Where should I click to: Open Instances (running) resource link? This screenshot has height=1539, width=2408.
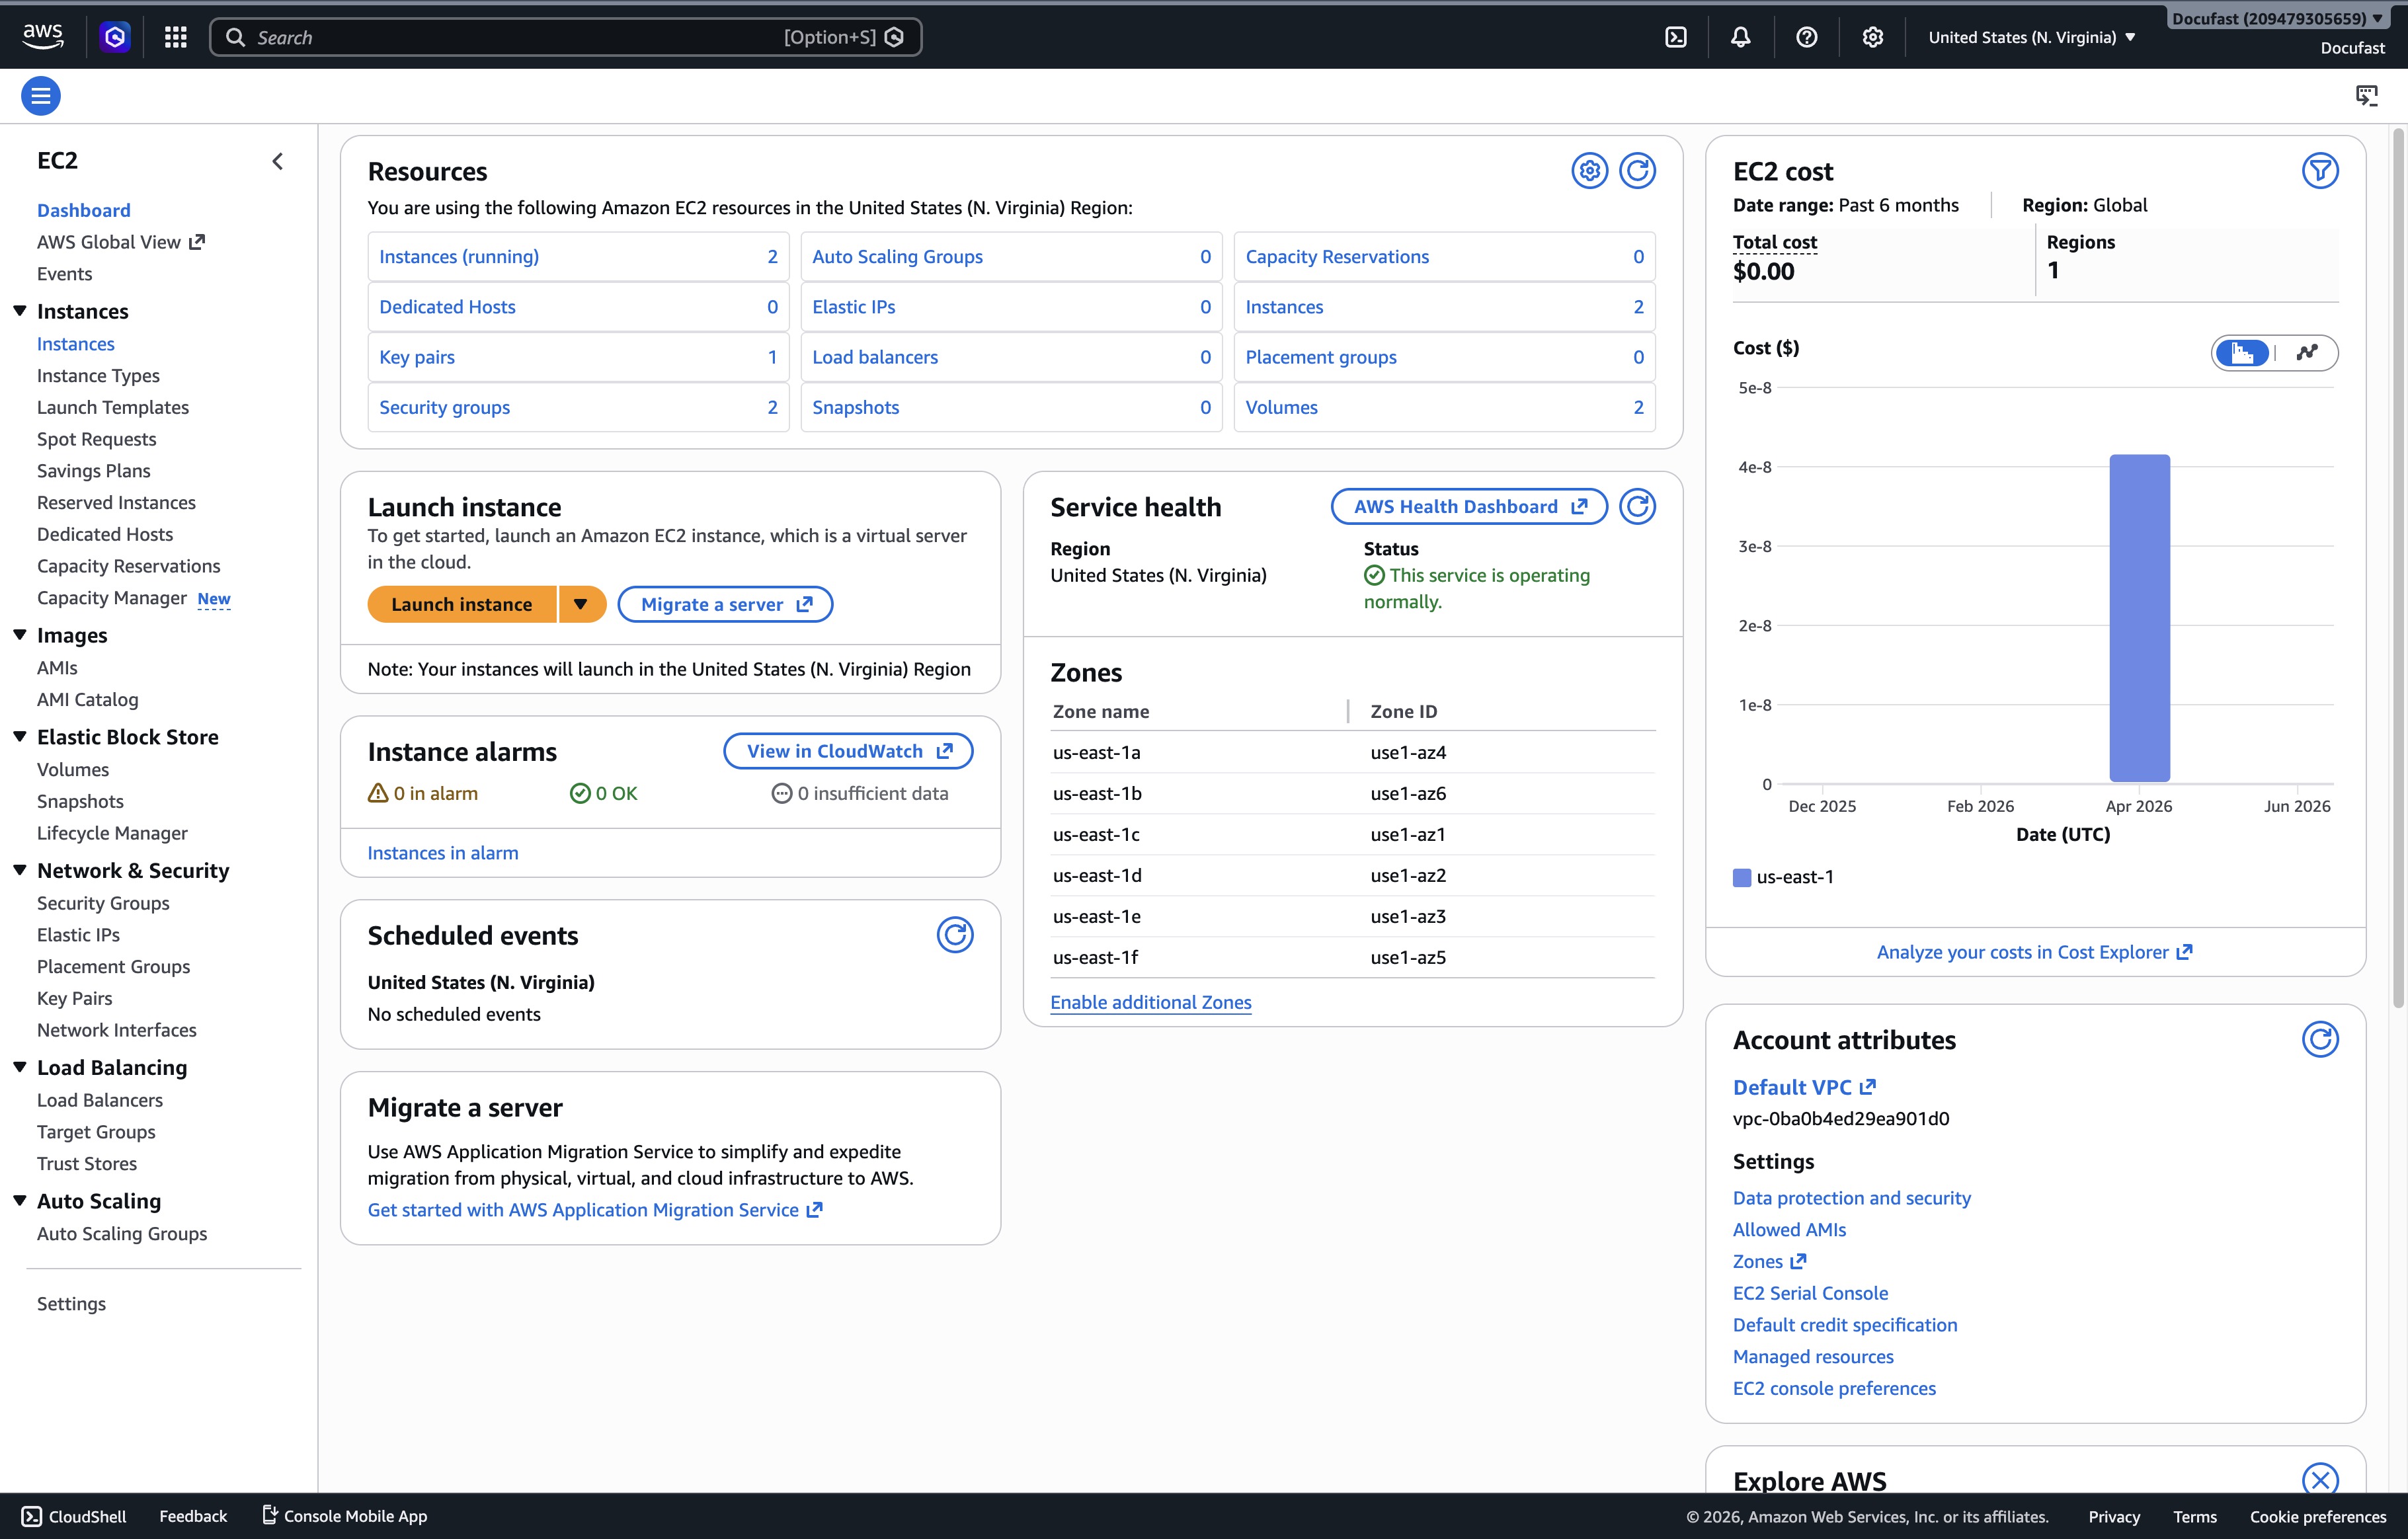[459, 257]
